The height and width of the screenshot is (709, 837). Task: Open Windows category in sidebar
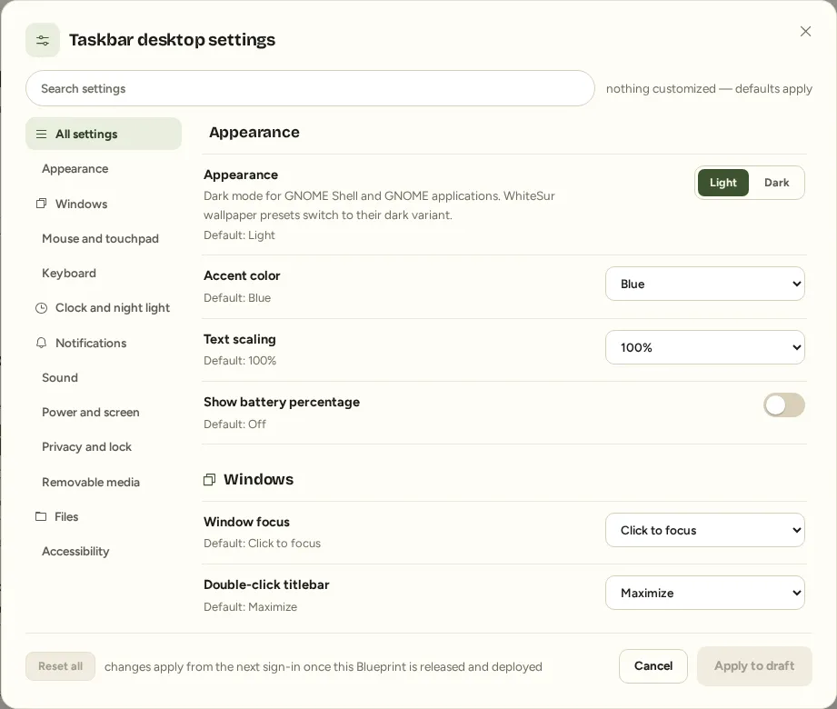pos(104,204)
